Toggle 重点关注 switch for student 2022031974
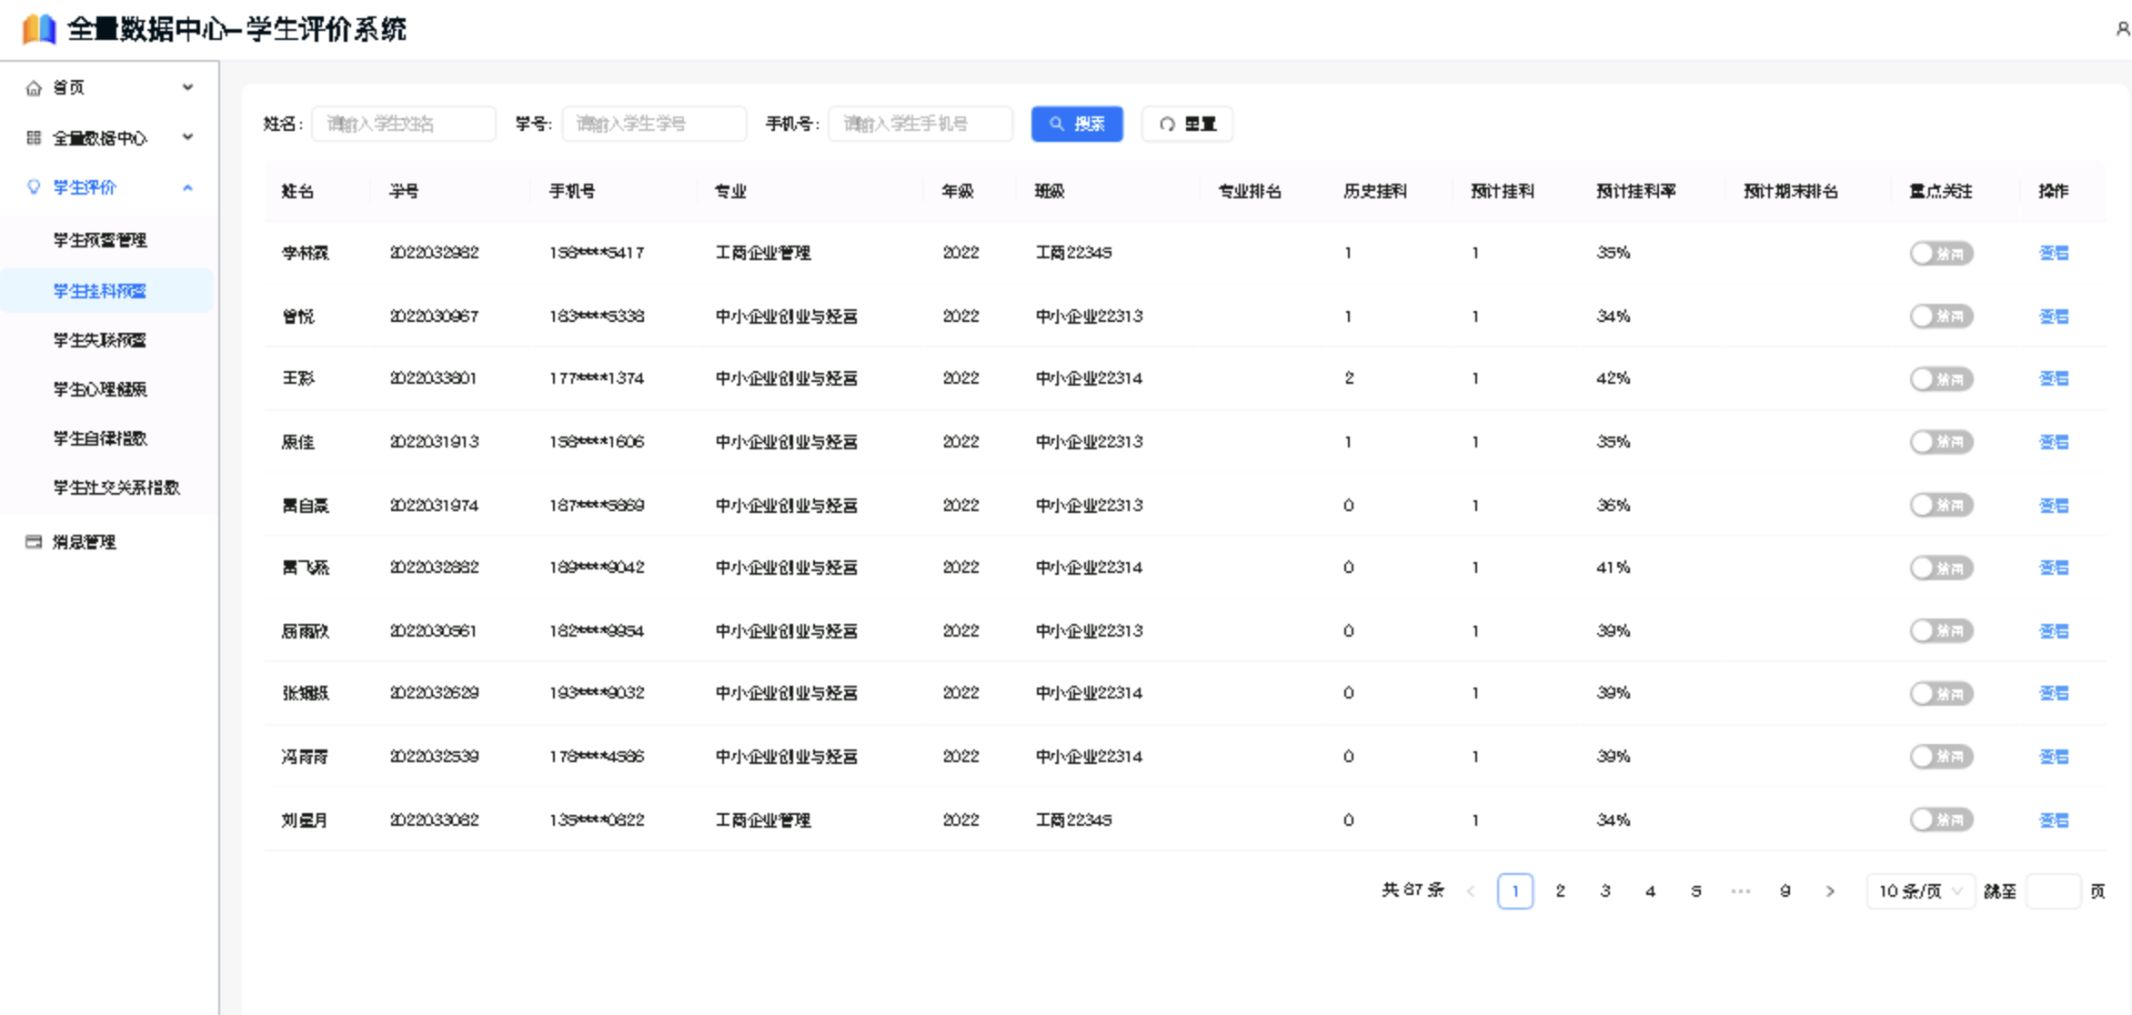Image resolution: width=2132 pixels, height=1015 pixels. click(x=1941, y=505)
